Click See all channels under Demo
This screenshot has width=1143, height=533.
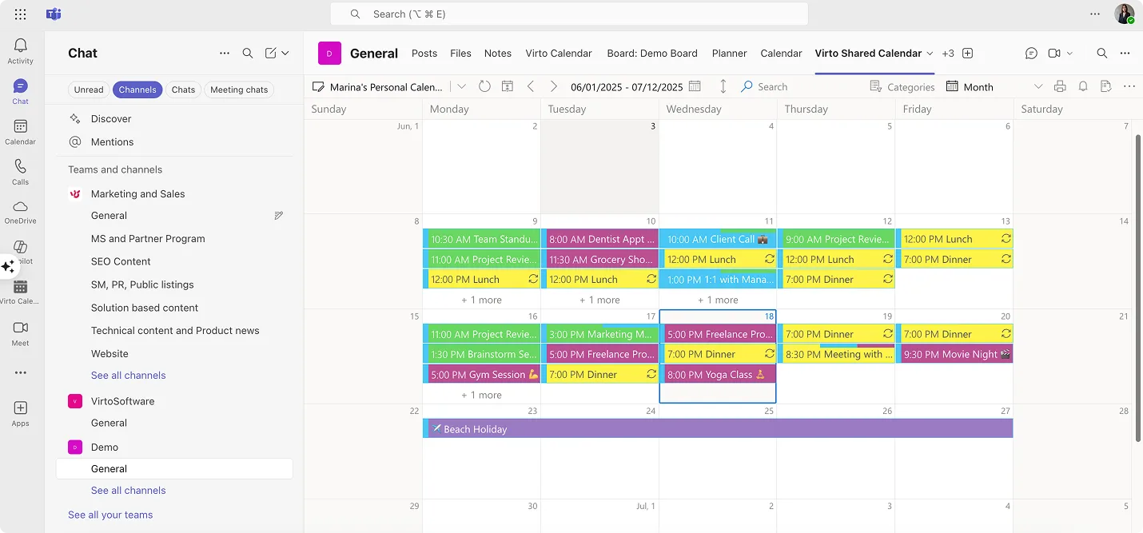[128, 490]
